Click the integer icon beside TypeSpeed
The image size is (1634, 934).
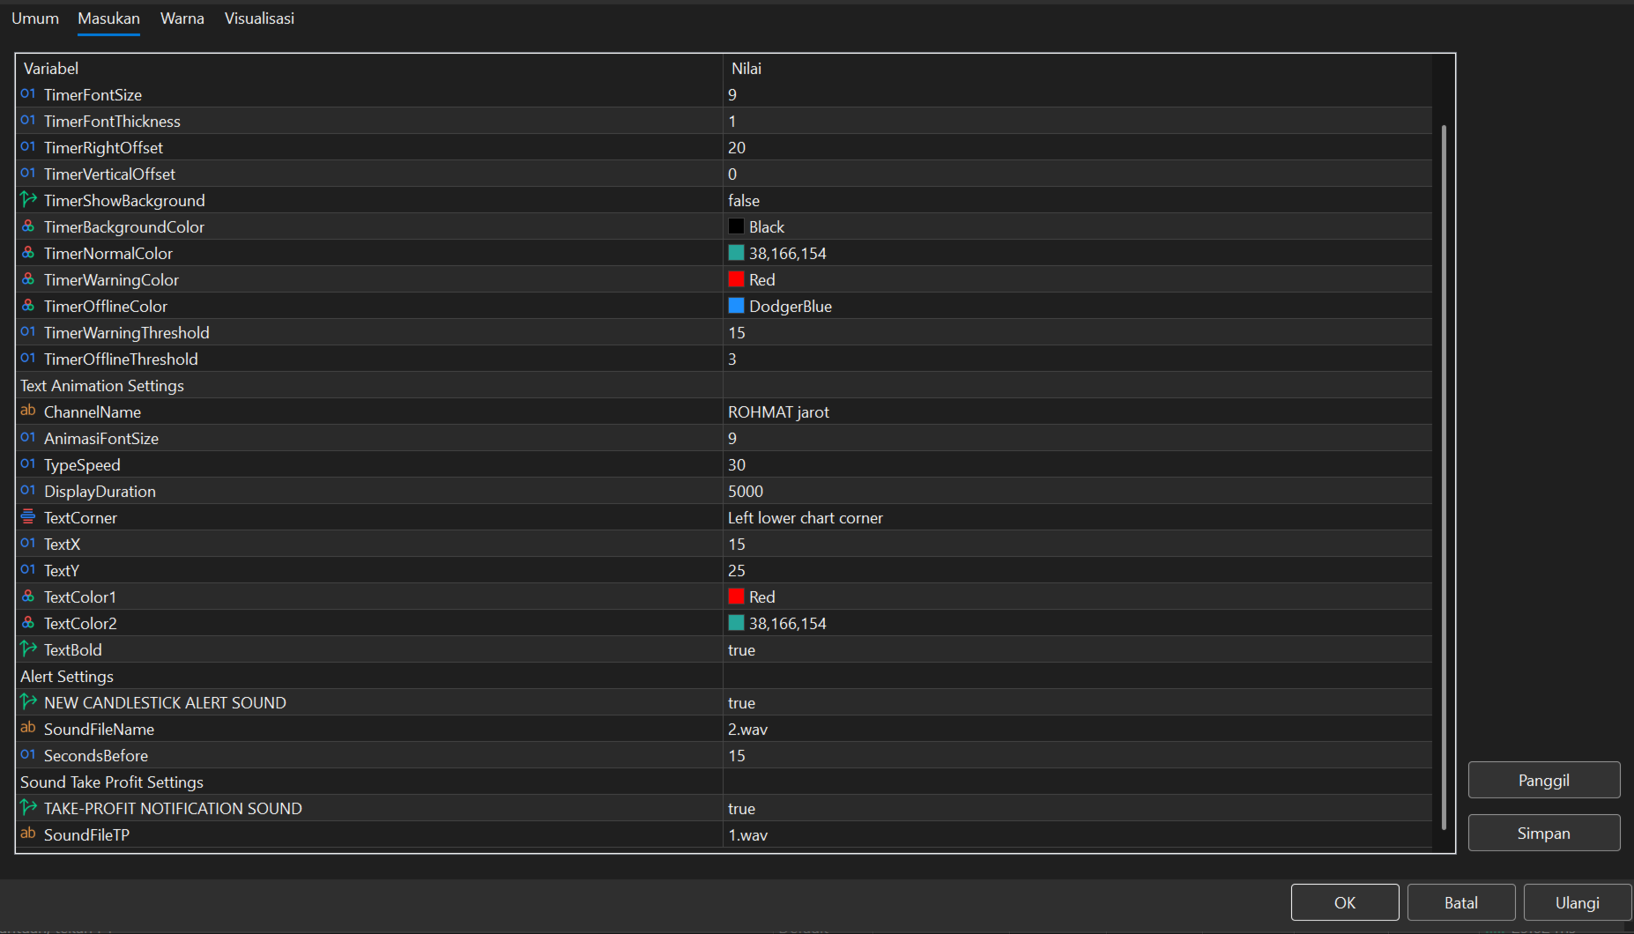[28, 464]
